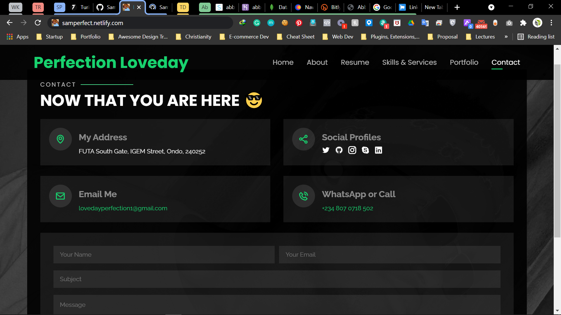Go to Skills & Services nav item
561x315 pixels.
[409, 62]
